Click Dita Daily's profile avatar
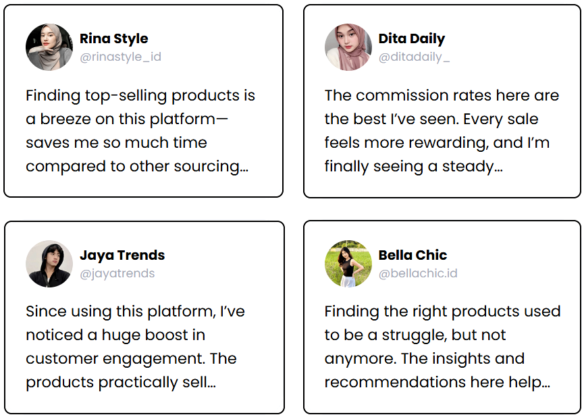Screen dimensions: 584x417 click(348, 47)
